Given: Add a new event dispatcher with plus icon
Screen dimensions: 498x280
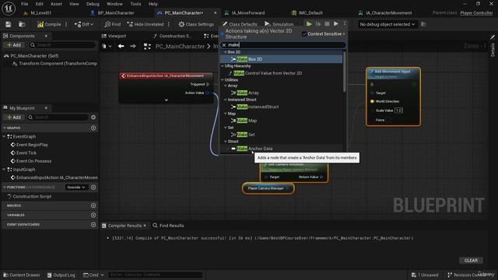Looking at the screenshot, I should pos(93,225).
